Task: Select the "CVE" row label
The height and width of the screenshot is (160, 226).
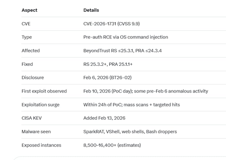Action: tap(26, 24)
